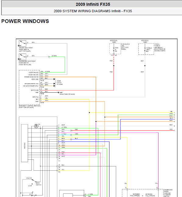Screen dimensions: 182x197
Task: Click the ground symbol on the BCM GND wire
Action: tap(58, 92)
